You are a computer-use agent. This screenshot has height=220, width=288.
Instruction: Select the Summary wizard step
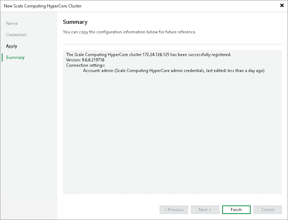(x=15, y=57)
